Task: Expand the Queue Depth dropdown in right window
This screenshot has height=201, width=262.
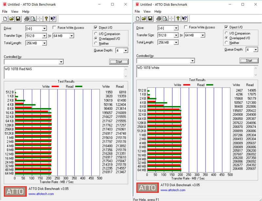Action: (256, 49)
